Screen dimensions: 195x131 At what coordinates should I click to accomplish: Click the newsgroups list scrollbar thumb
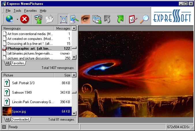(x=74, y=48)
